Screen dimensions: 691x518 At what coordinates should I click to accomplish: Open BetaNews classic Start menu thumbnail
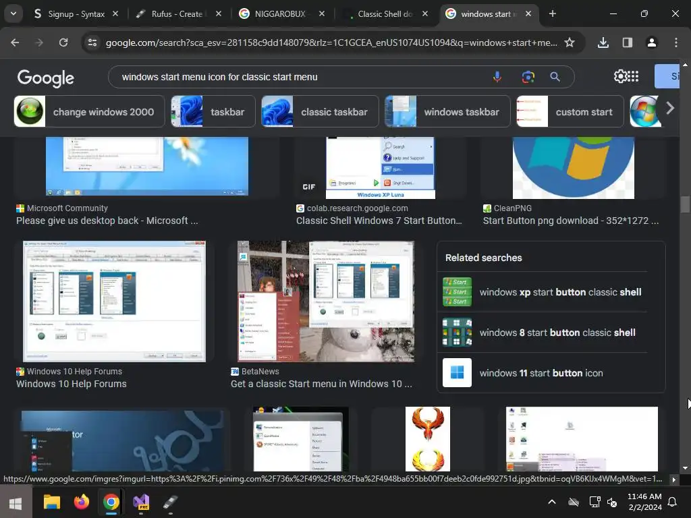[x=326, y=301]
